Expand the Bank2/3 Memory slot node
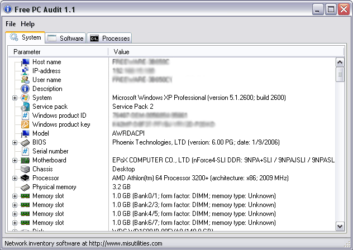353x250 pixels. tap(15, 205)
